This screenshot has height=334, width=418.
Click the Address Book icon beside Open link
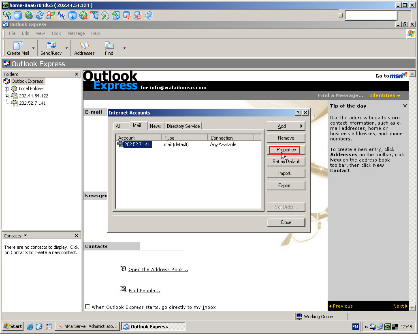(123, 269)
